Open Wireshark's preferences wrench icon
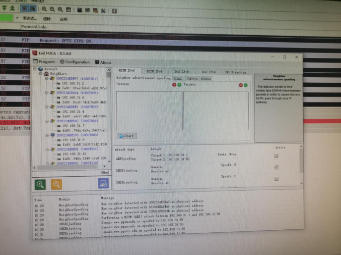 click(x=103, y=10)
